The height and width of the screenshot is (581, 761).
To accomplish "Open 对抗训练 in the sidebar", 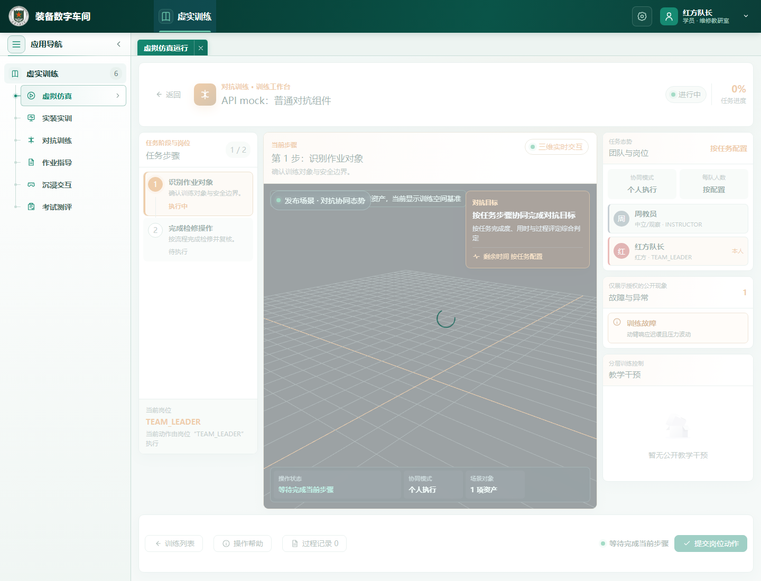I will [x=73, y=140].
